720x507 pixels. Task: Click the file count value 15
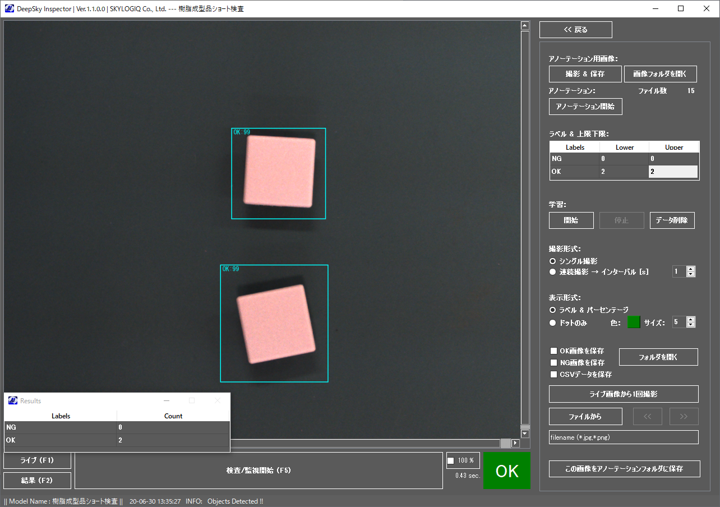(691, 91)
